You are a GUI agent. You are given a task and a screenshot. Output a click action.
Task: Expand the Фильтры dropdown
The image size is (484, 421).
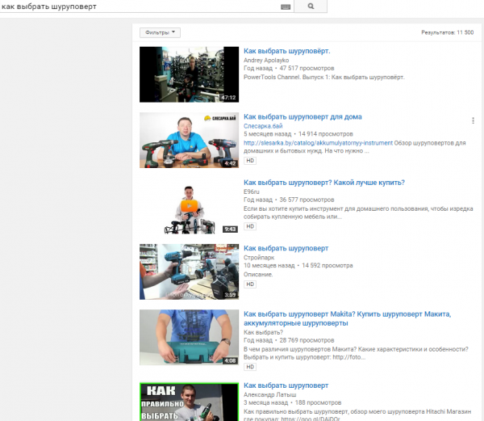pyautogui.click(x=160, y=32)
